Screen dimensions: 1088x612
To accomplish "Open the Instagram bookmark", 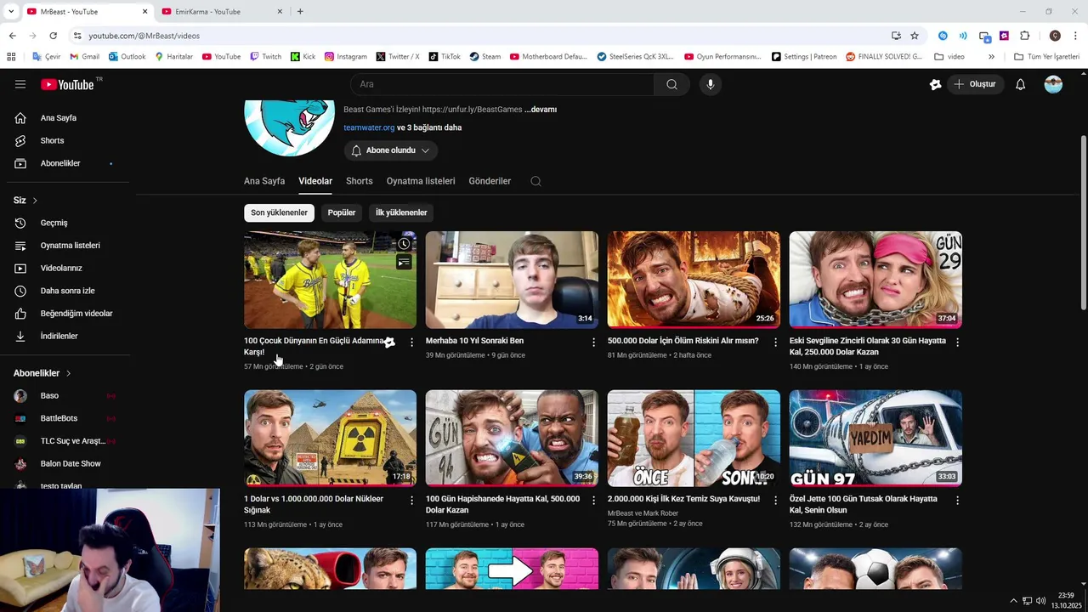I will [346, 57].
